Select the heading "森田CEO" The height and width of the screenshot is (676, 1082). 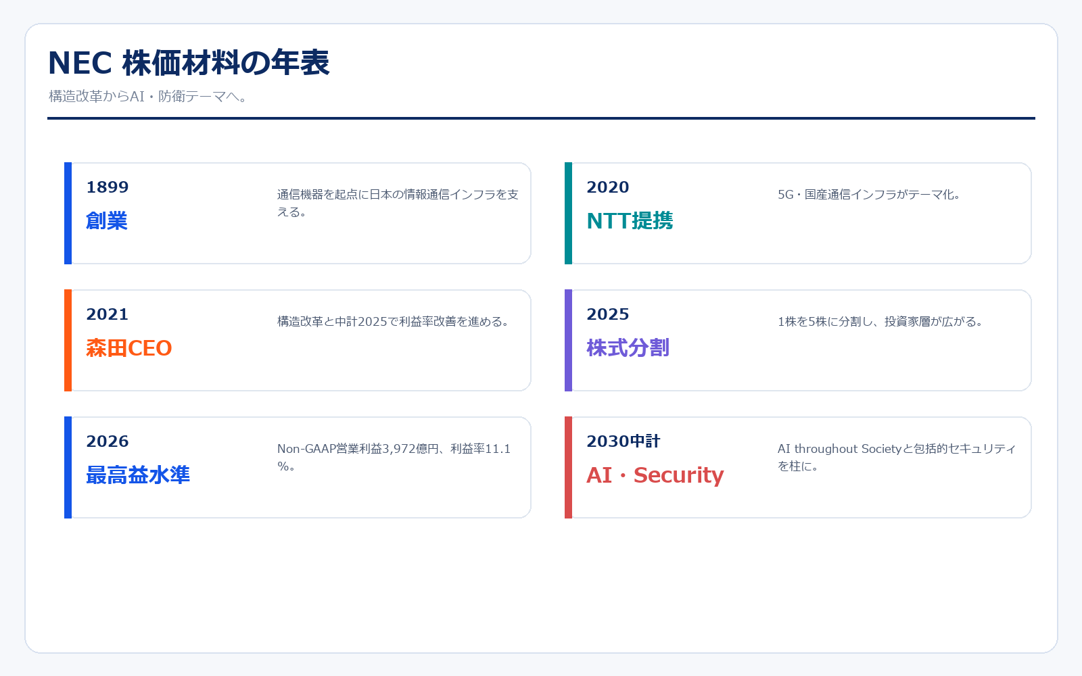pos(129,347)
